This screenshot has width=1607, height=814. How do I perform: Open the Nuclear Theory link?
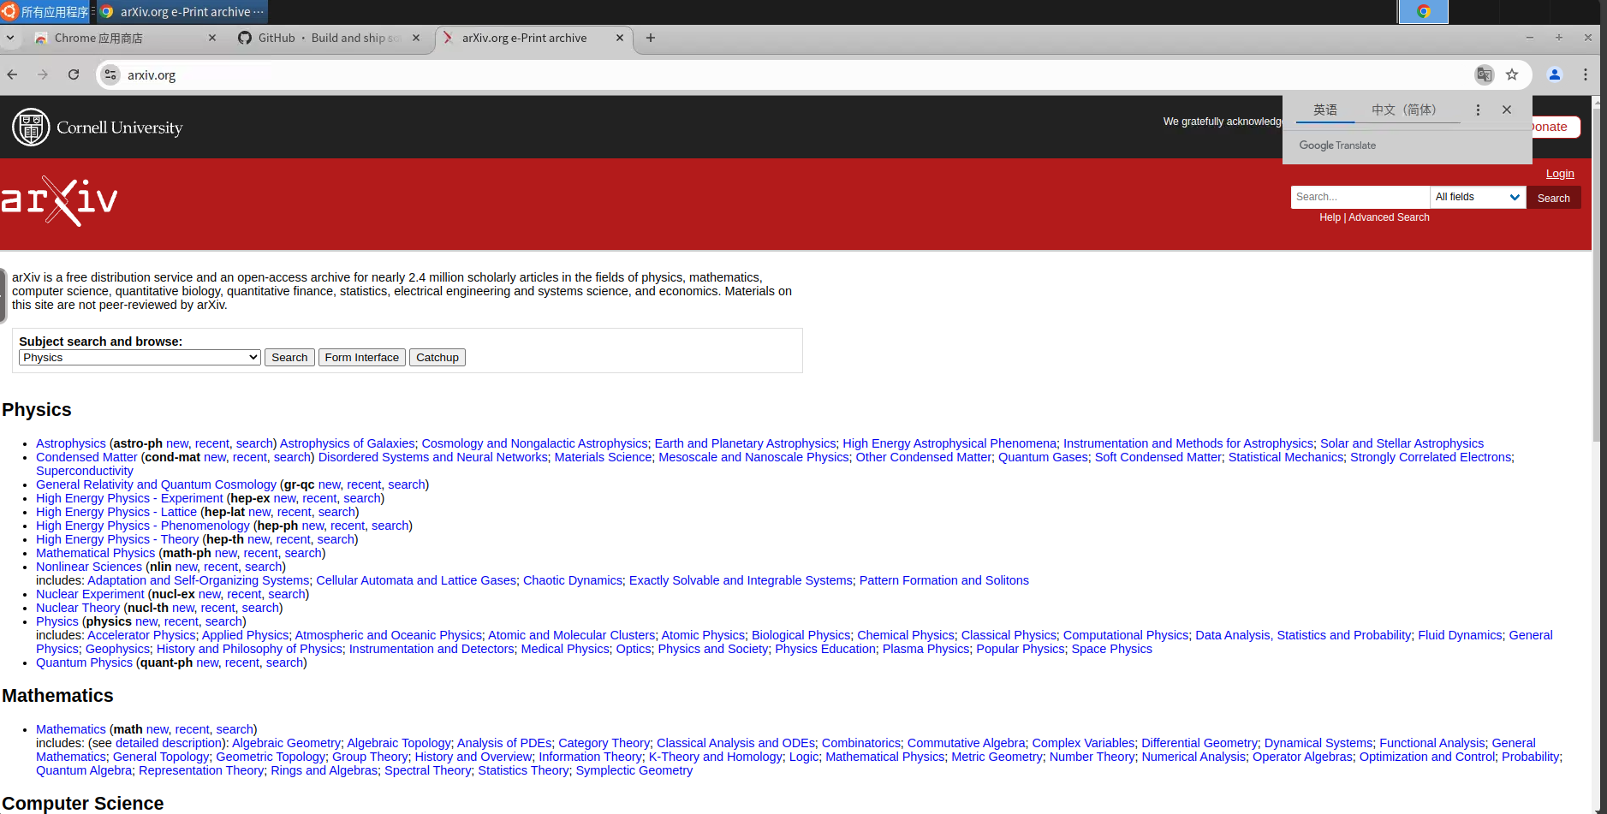(x=78, y=608)
